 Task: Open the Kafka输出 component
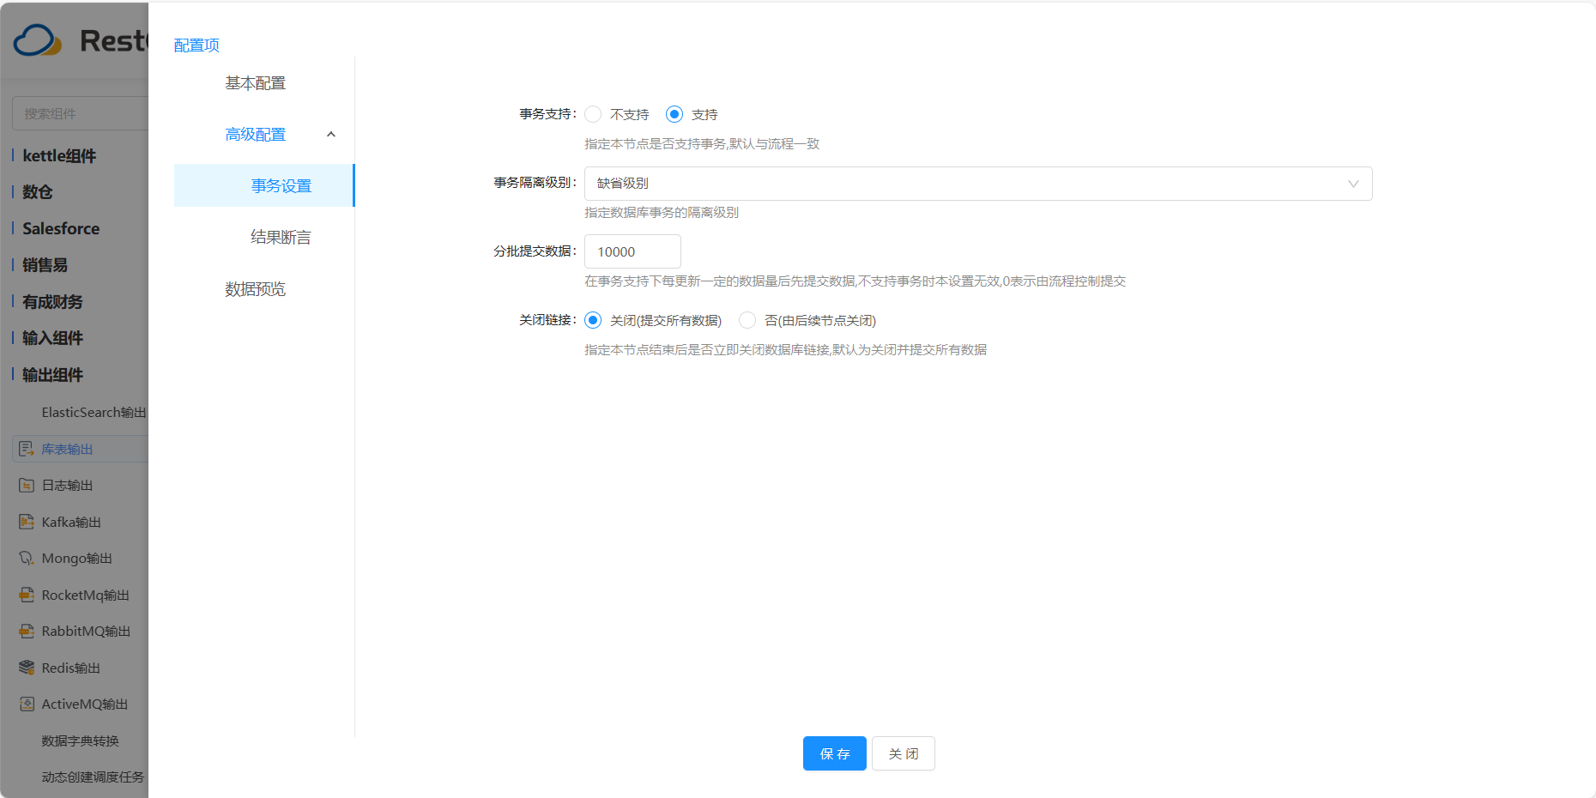(x=26, y=522)
